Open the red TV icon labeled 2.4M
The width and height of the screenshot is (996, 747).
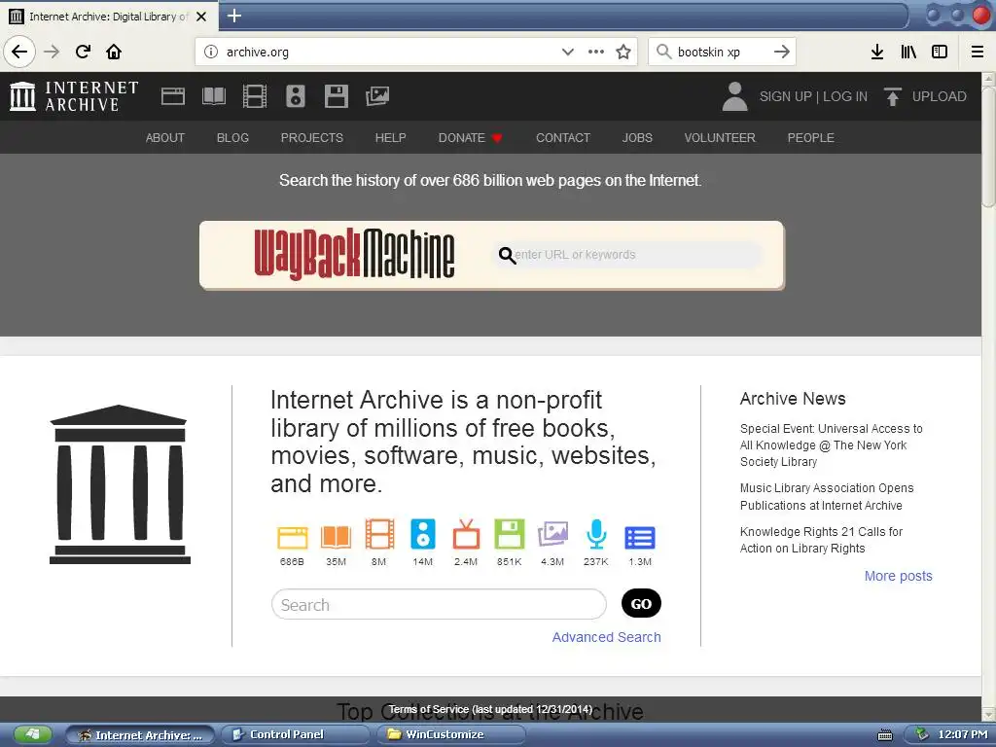[x=466, y=534]
